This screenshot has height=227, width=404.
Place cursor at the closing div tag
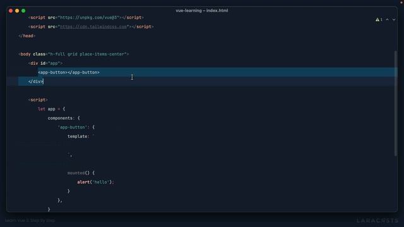tap(35, 81)
